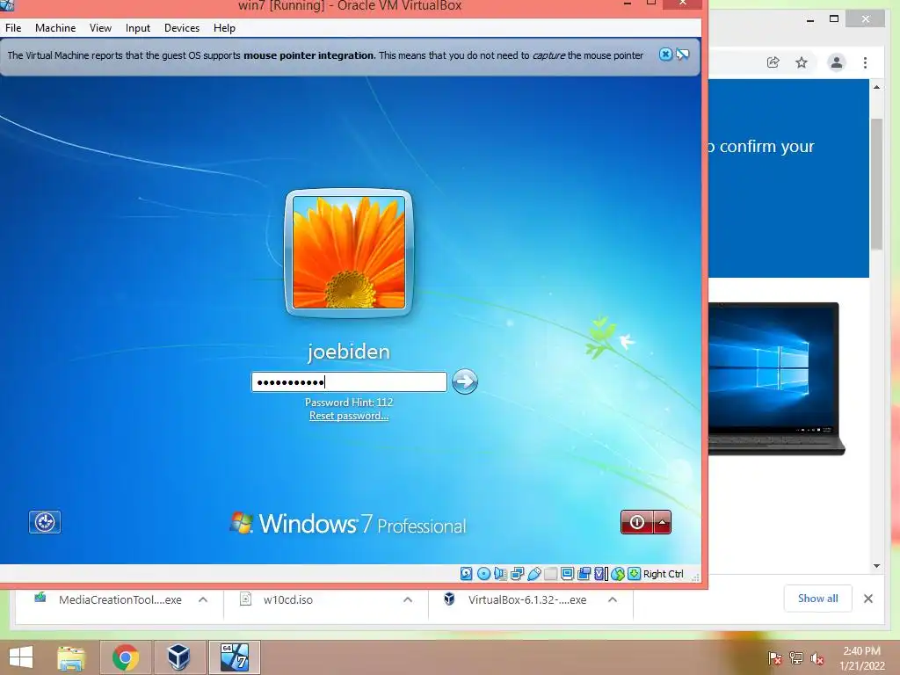Expand w10cd.iso download options chevron

tap(408, 599)
